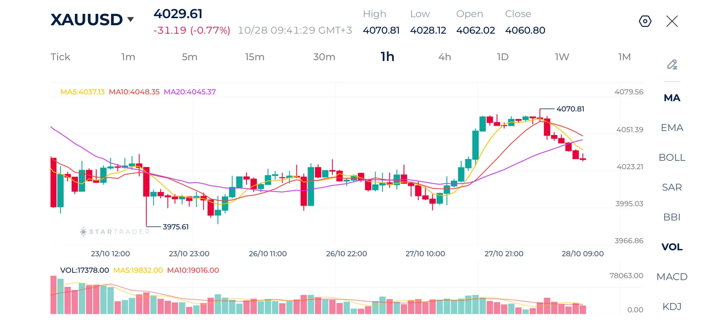The image size is (712, 327).
Task: Switch to the 1W timeframe
Action: (562, 57)
